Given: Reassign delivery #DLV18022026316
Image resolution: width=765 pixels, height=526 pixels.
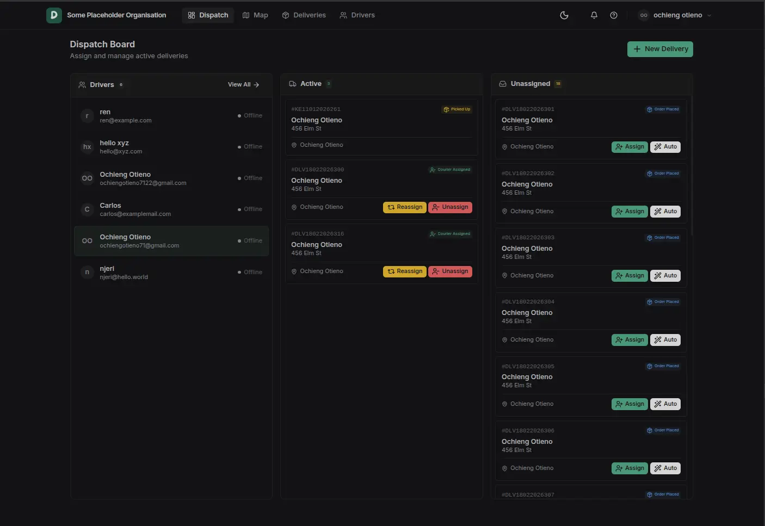Looking at the screenshot, I should coord(405,271).
